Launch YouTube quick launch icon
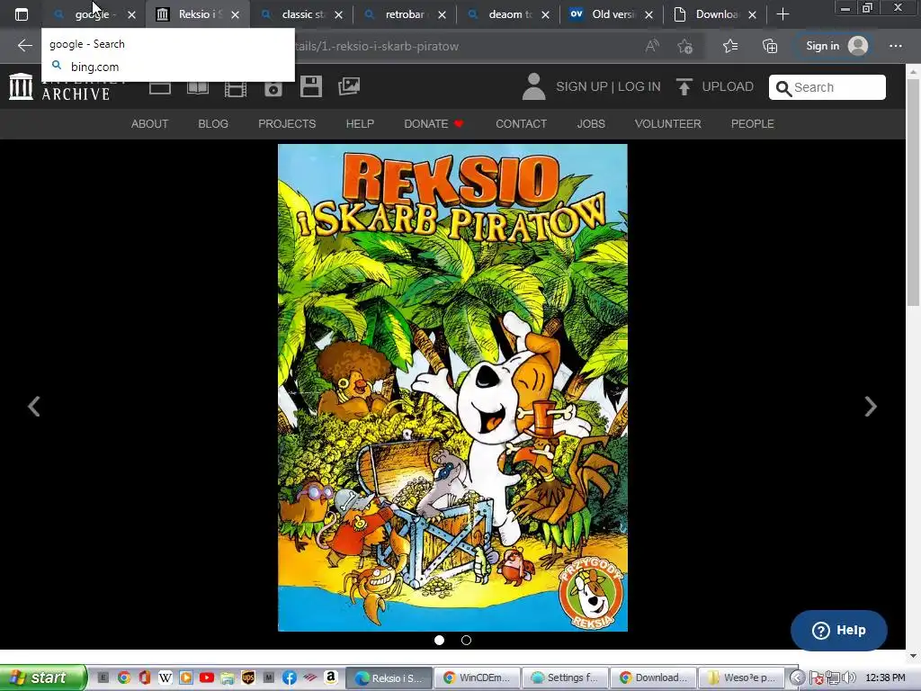 [207, 678]
